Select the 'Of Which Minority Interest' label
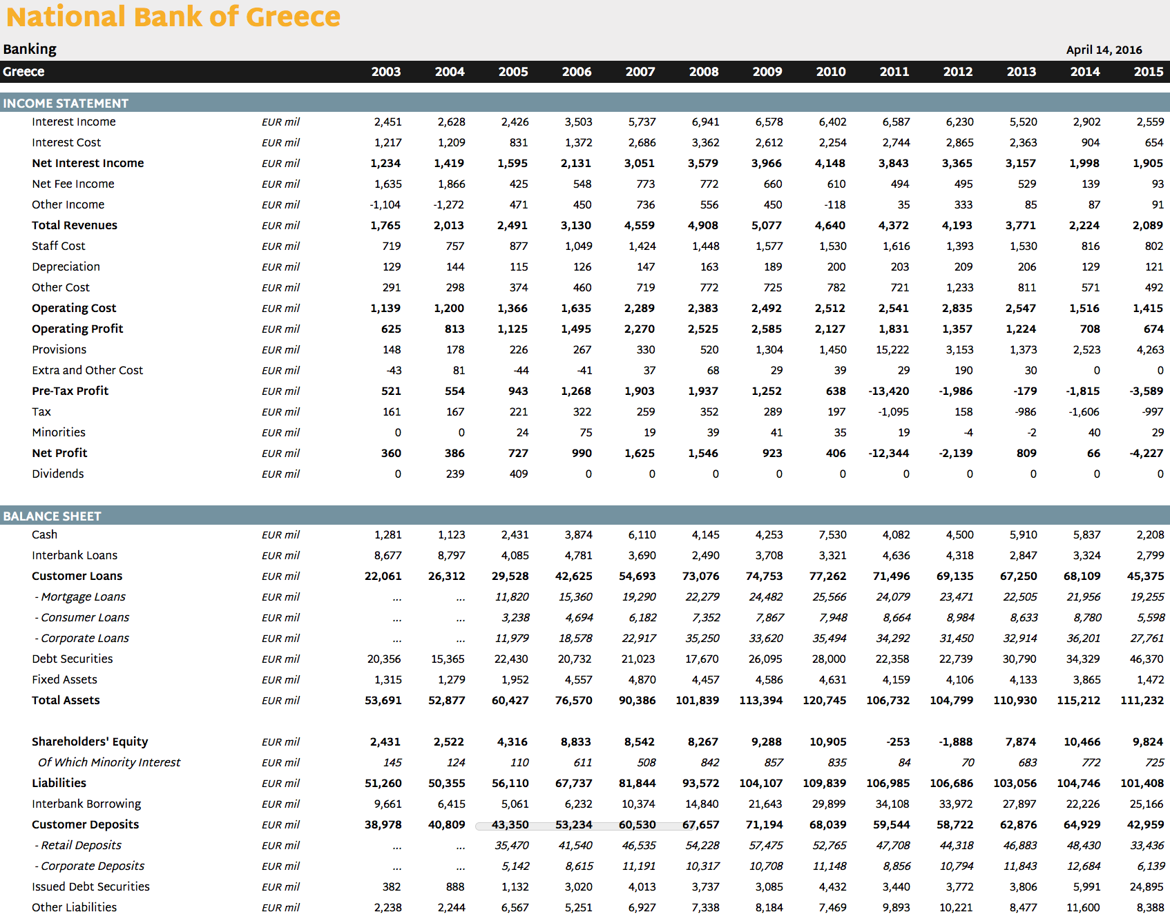The height and width of the screenshot is (921, 1170). coord(109,763)
